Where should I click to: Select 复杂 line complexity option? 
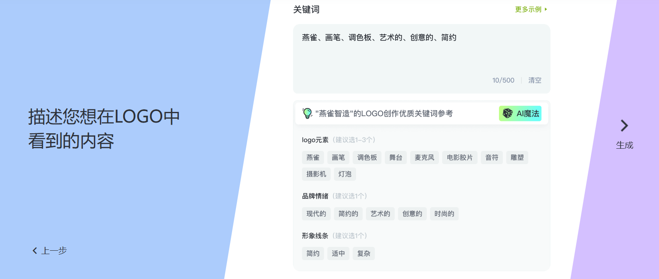point(363,253)
